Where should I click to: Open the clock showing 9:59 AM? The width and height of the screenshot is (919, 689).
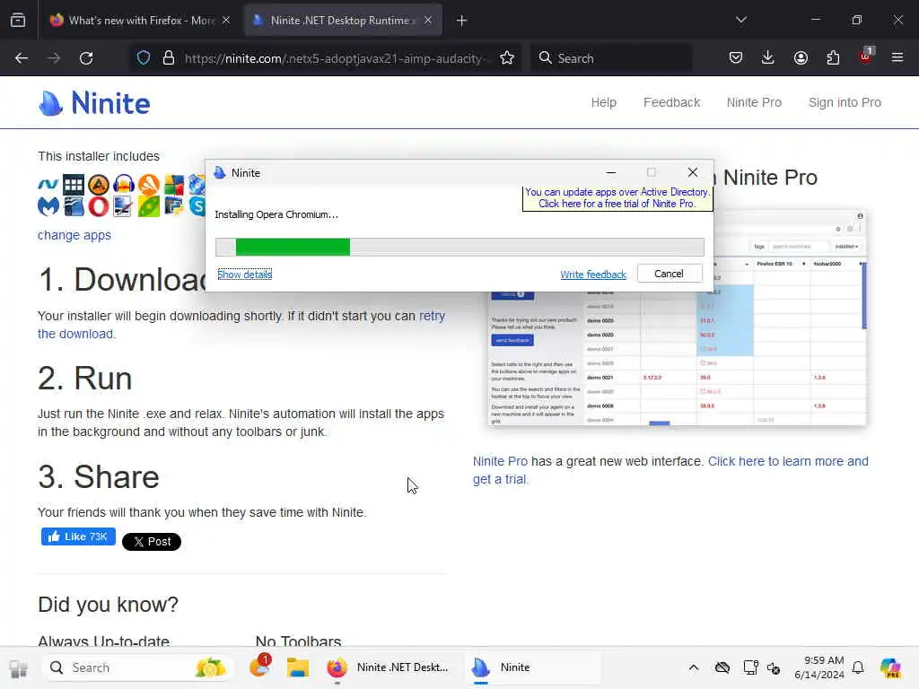pyautogui.click(x=818, y=667)
